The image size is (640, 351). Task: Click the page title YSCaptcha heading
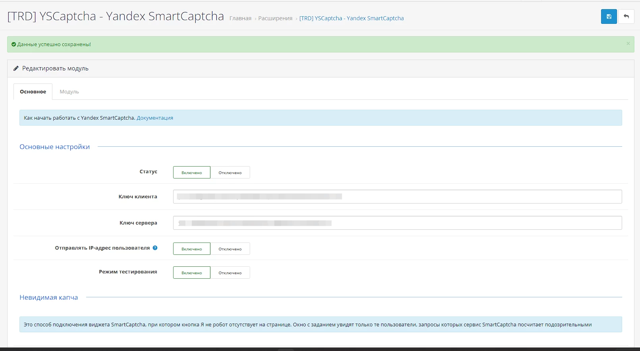pyautogui.click(x=116, y=16)
